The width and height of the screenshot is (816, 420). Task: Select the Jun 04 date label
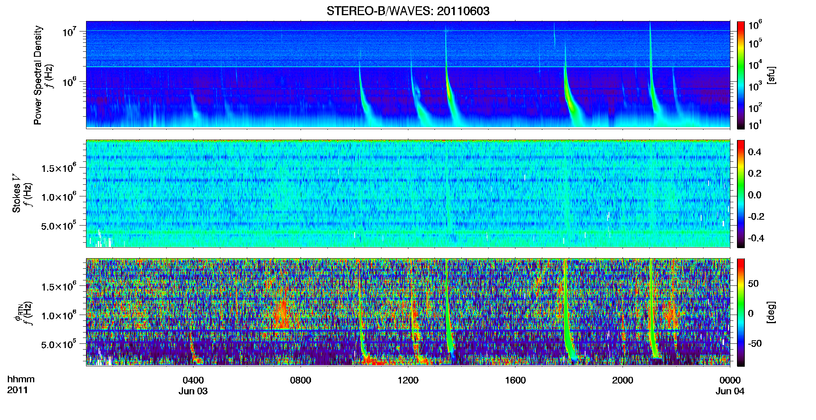point(730,391)
